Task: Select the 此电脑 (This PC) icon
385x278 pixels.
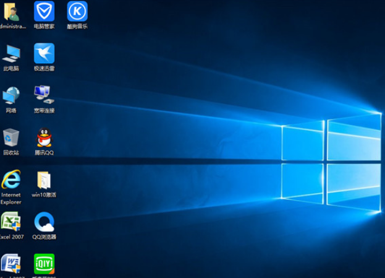Action: [x=11, y=53]
